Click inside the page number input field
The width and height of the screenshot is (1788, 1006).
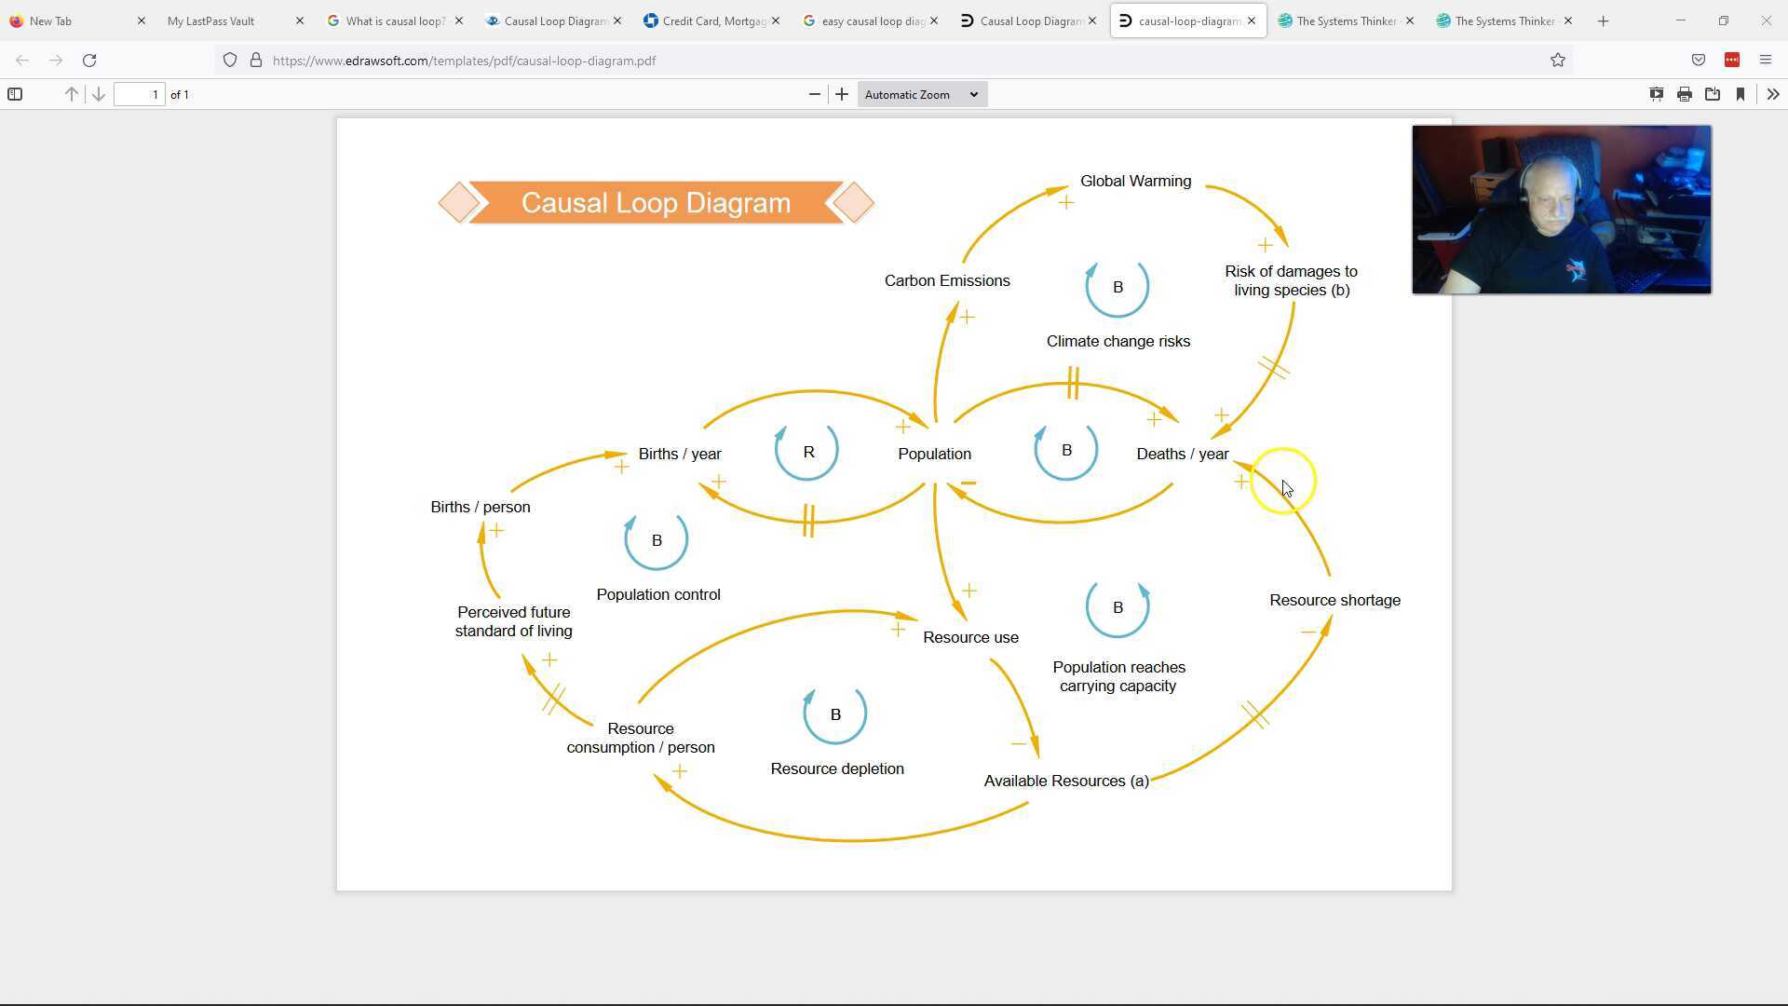tap(140, 94)
